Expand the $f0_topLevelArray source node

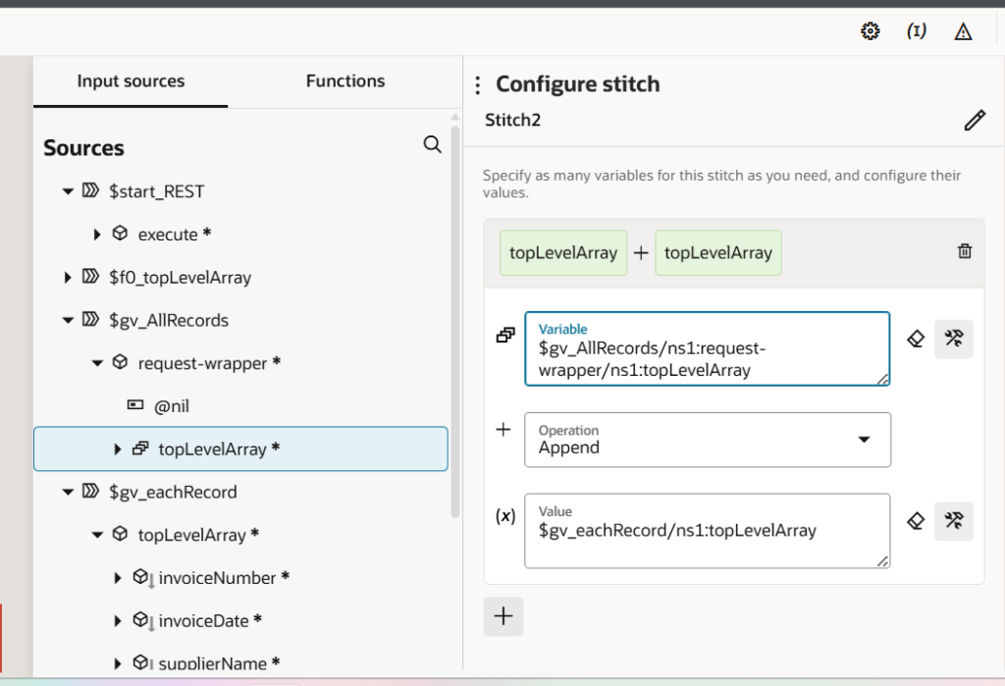(x=68, y=278)
